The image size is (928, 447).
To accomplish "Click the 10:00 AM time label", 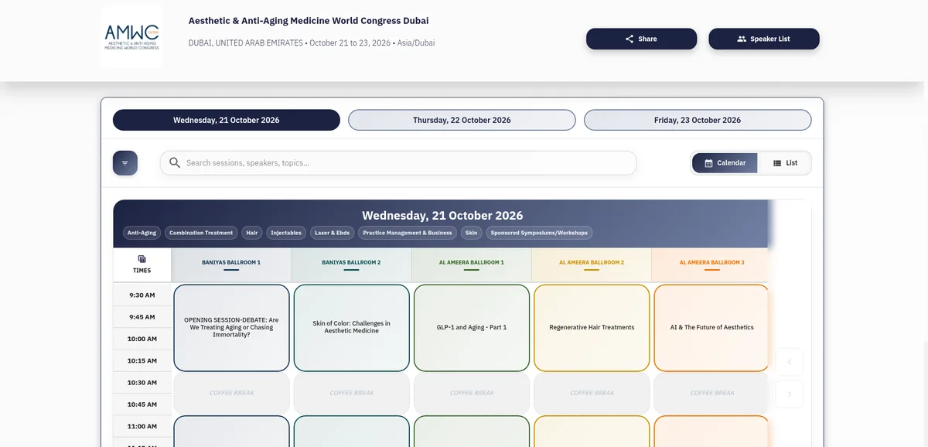I will [x=142, y=339].
